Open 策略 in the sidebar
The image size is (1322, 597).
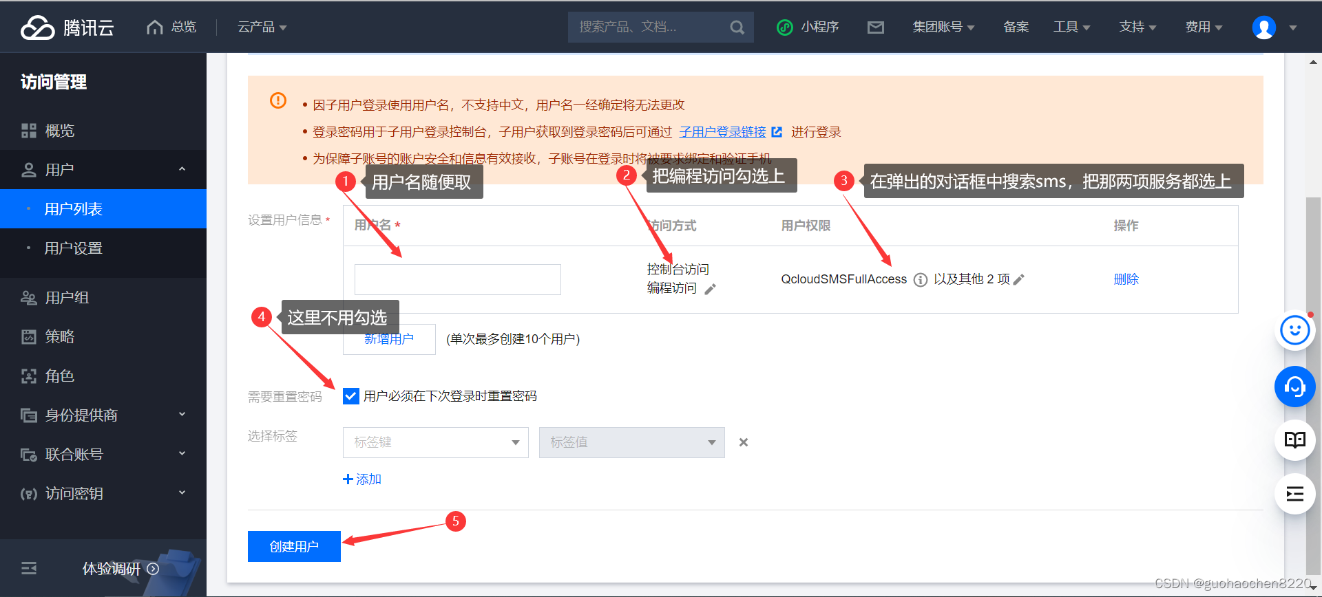pyautogui.click(x=103, y=337)
